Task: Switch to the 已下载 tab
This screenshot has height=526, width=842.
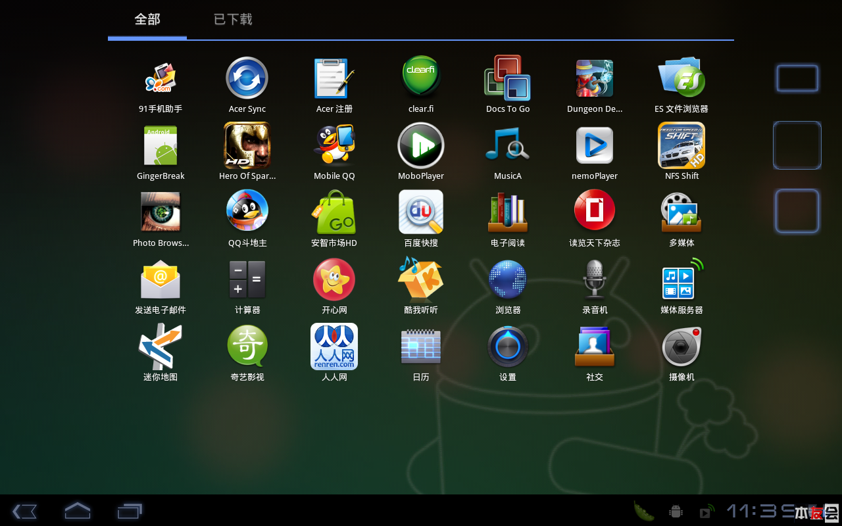Action: [233, 20]
